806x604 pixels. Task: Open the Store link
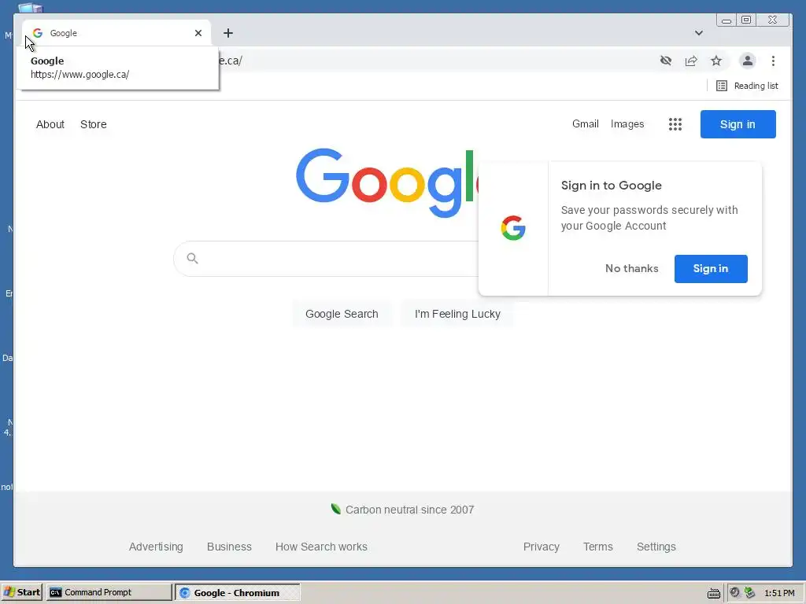(94, 124)
